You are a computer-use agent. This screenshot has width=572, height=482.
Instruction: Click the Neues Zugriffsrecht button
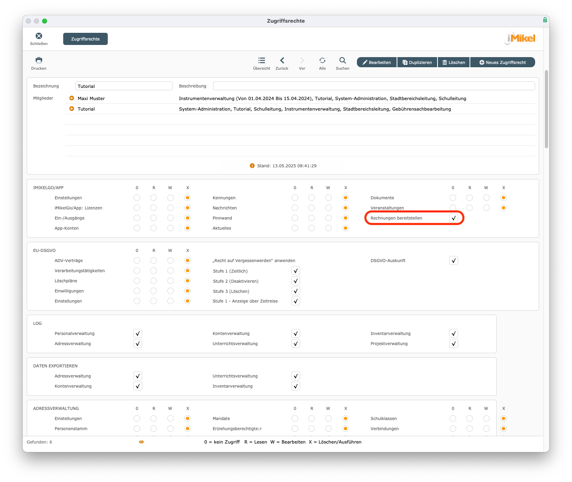coord(503,62)
